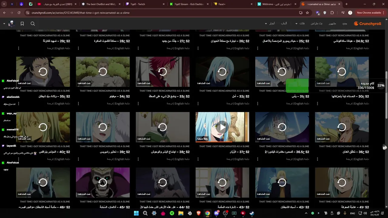Open episode 32 title link
388x218 pixels.
coord(241,96)
